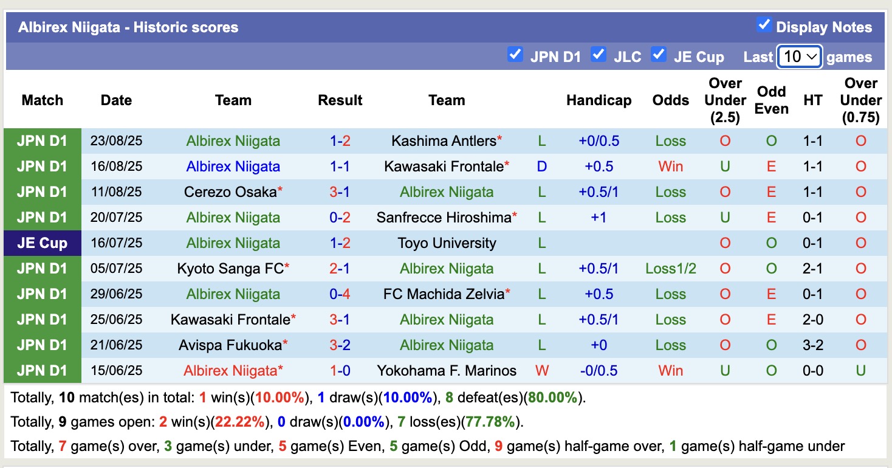Click the Win odds on the 15/06 row

pyautogui.click(x=670, y=370)
